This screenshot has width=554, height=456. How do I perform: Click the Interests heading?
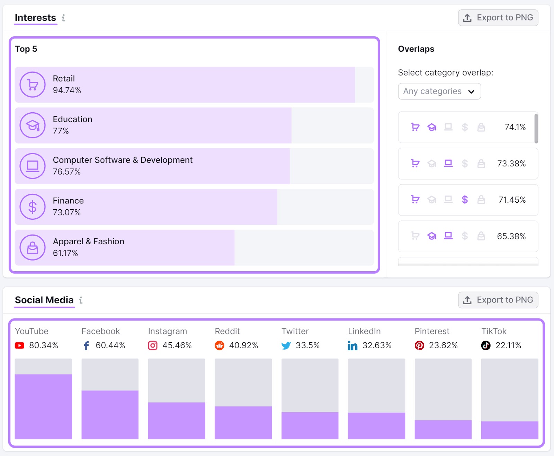pos(35,17)
